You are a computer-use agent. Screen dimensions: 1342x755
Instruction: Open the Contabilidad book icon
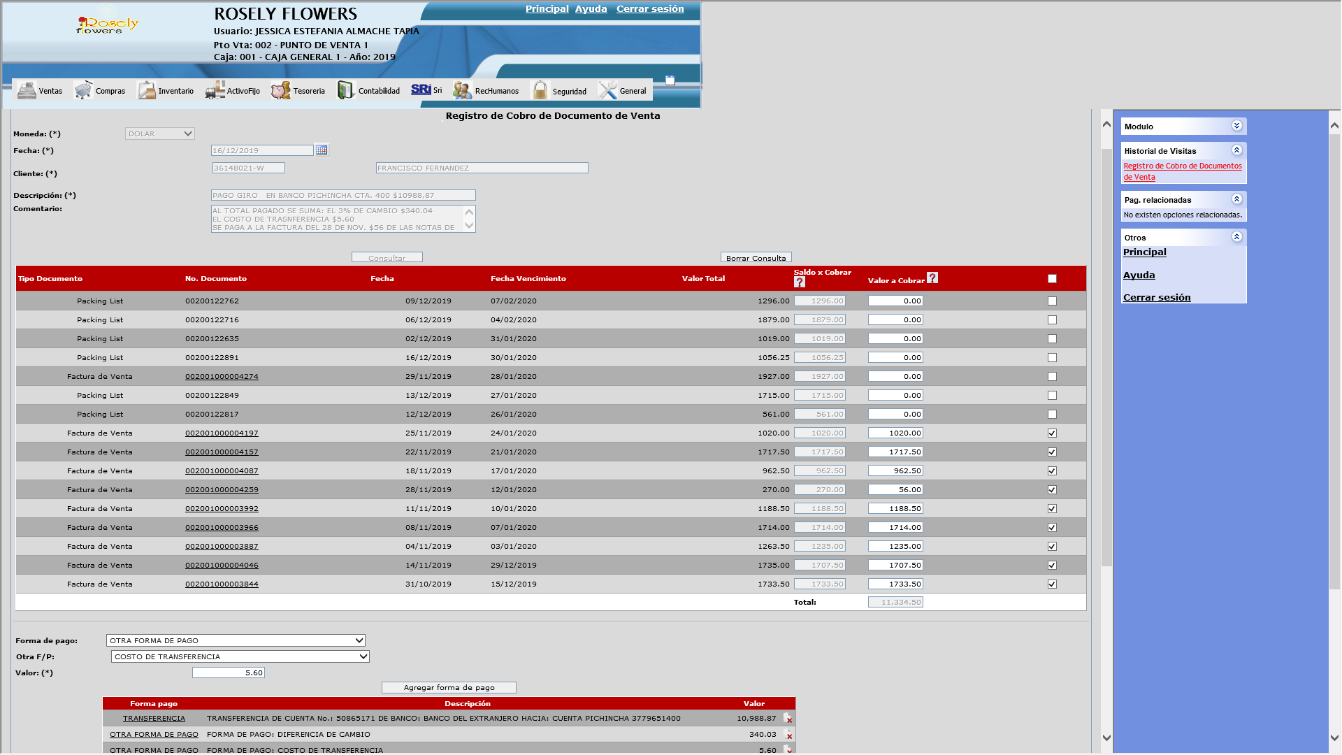click(x=345, y=90)
